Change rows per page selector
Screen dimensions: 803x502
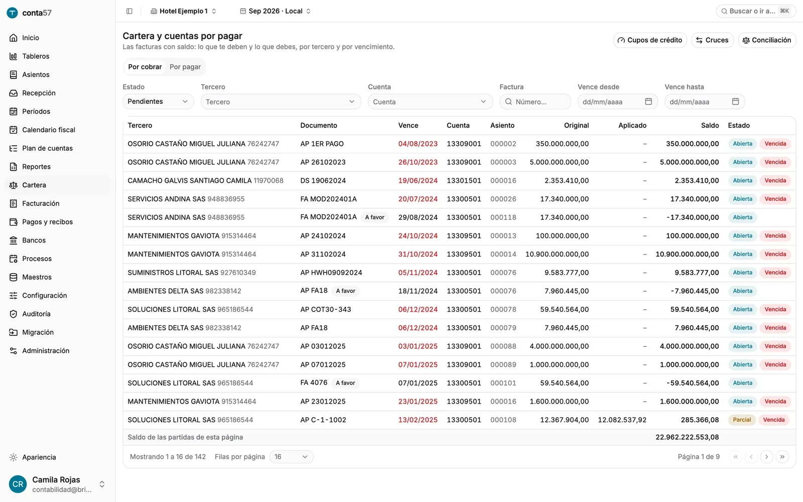coord(291,457)
